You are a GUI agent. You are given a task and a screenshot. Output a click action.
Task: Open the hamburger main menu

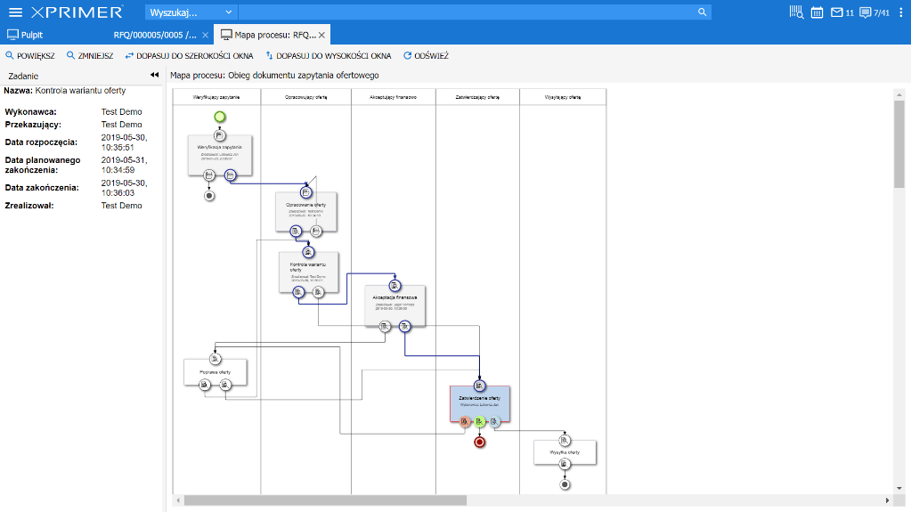15,12
